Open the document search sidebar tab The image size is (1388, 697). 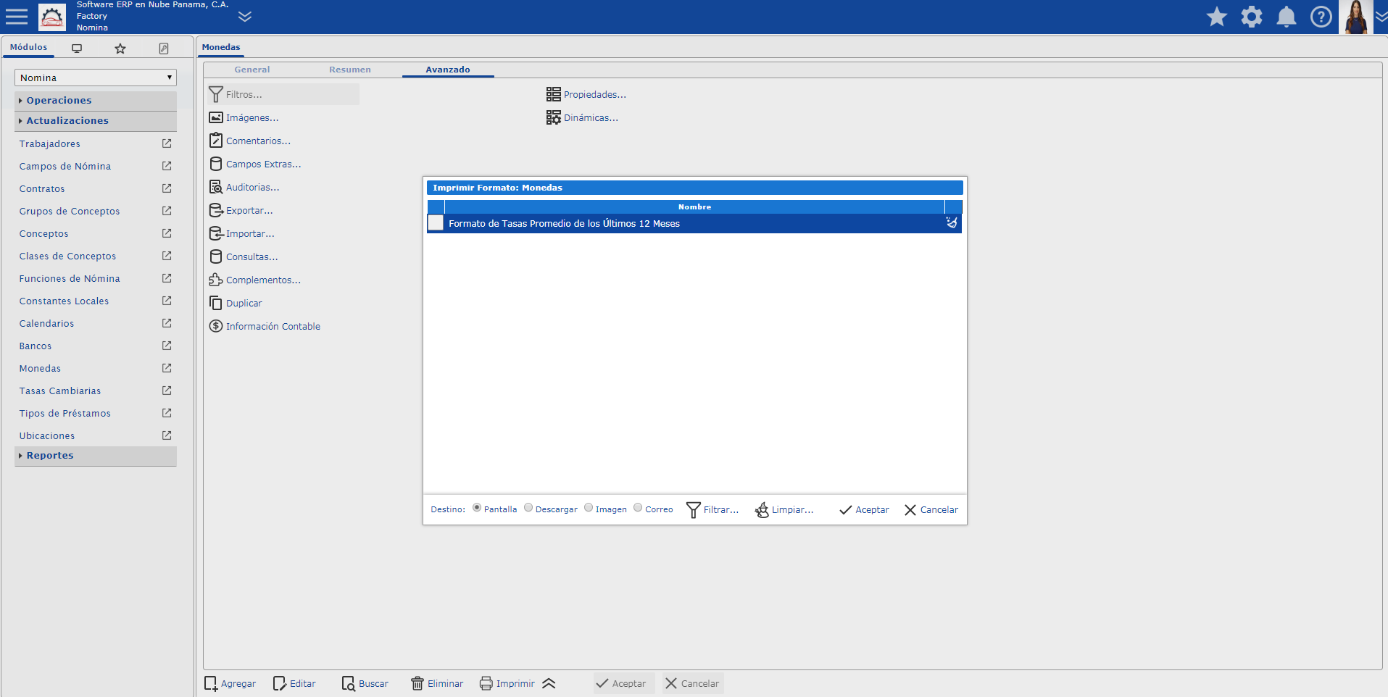click(x=164, y=49)
